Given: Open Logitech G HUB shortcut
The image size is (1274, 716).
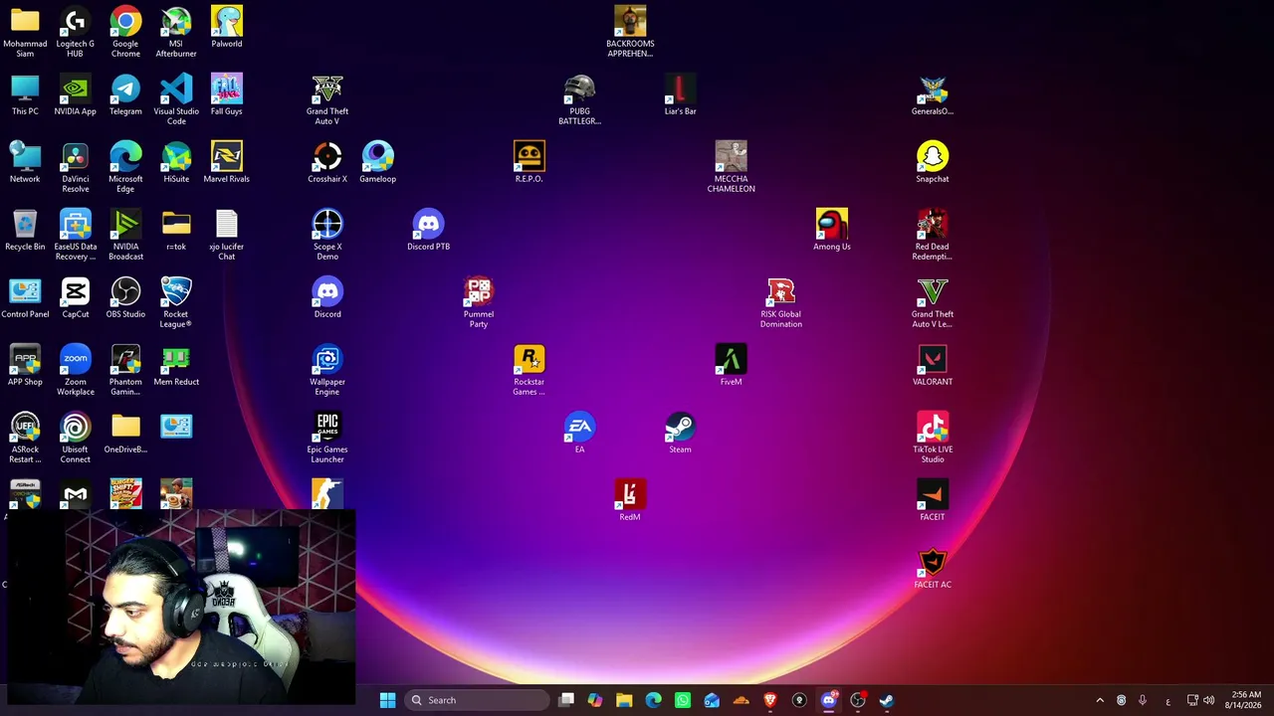Looking at the screenshot, I should pyautogui.click(x=75, y=32).
